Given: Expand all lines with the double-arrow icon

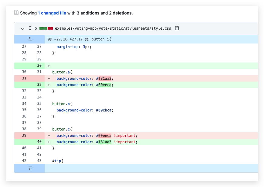Looking at the screenshot, I should click(x=30, y=28).
